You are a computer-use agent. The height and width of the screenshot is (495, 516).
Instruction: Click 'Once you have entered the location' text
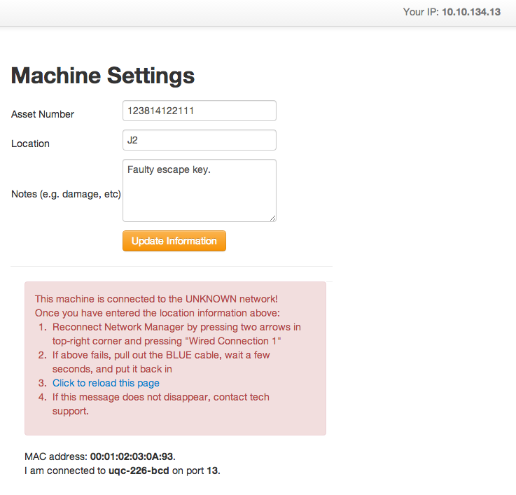(158, 313)
